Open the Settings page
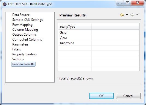146x105 pixels. coord(18,59)
